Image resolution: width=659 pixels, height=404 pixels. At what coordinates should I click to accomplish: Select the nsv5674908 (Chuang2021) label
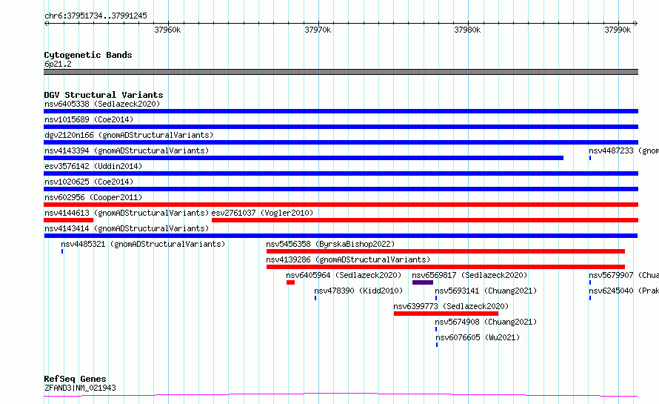click(x=486, y=322)
